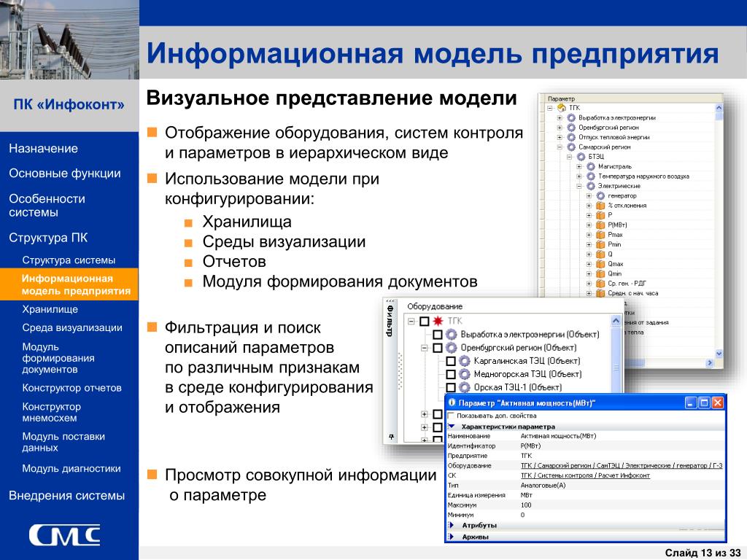
Task: Check Каргалинская ТЭЦ (Объект) checkbox
Action: (x=451, y=362)
